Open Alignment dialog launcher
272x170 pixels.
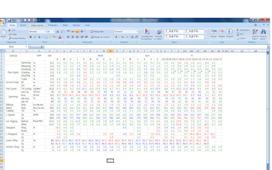(111, 42)
